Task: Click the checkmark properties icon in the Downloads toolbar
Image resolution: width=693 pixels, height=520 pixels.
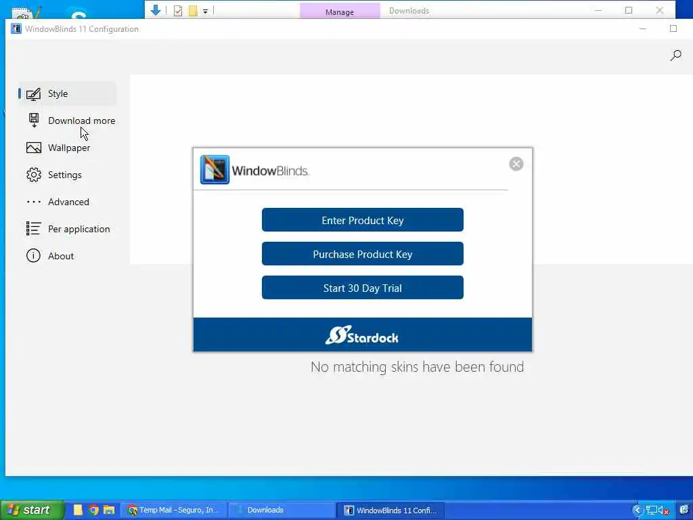Action: [178, 11]
